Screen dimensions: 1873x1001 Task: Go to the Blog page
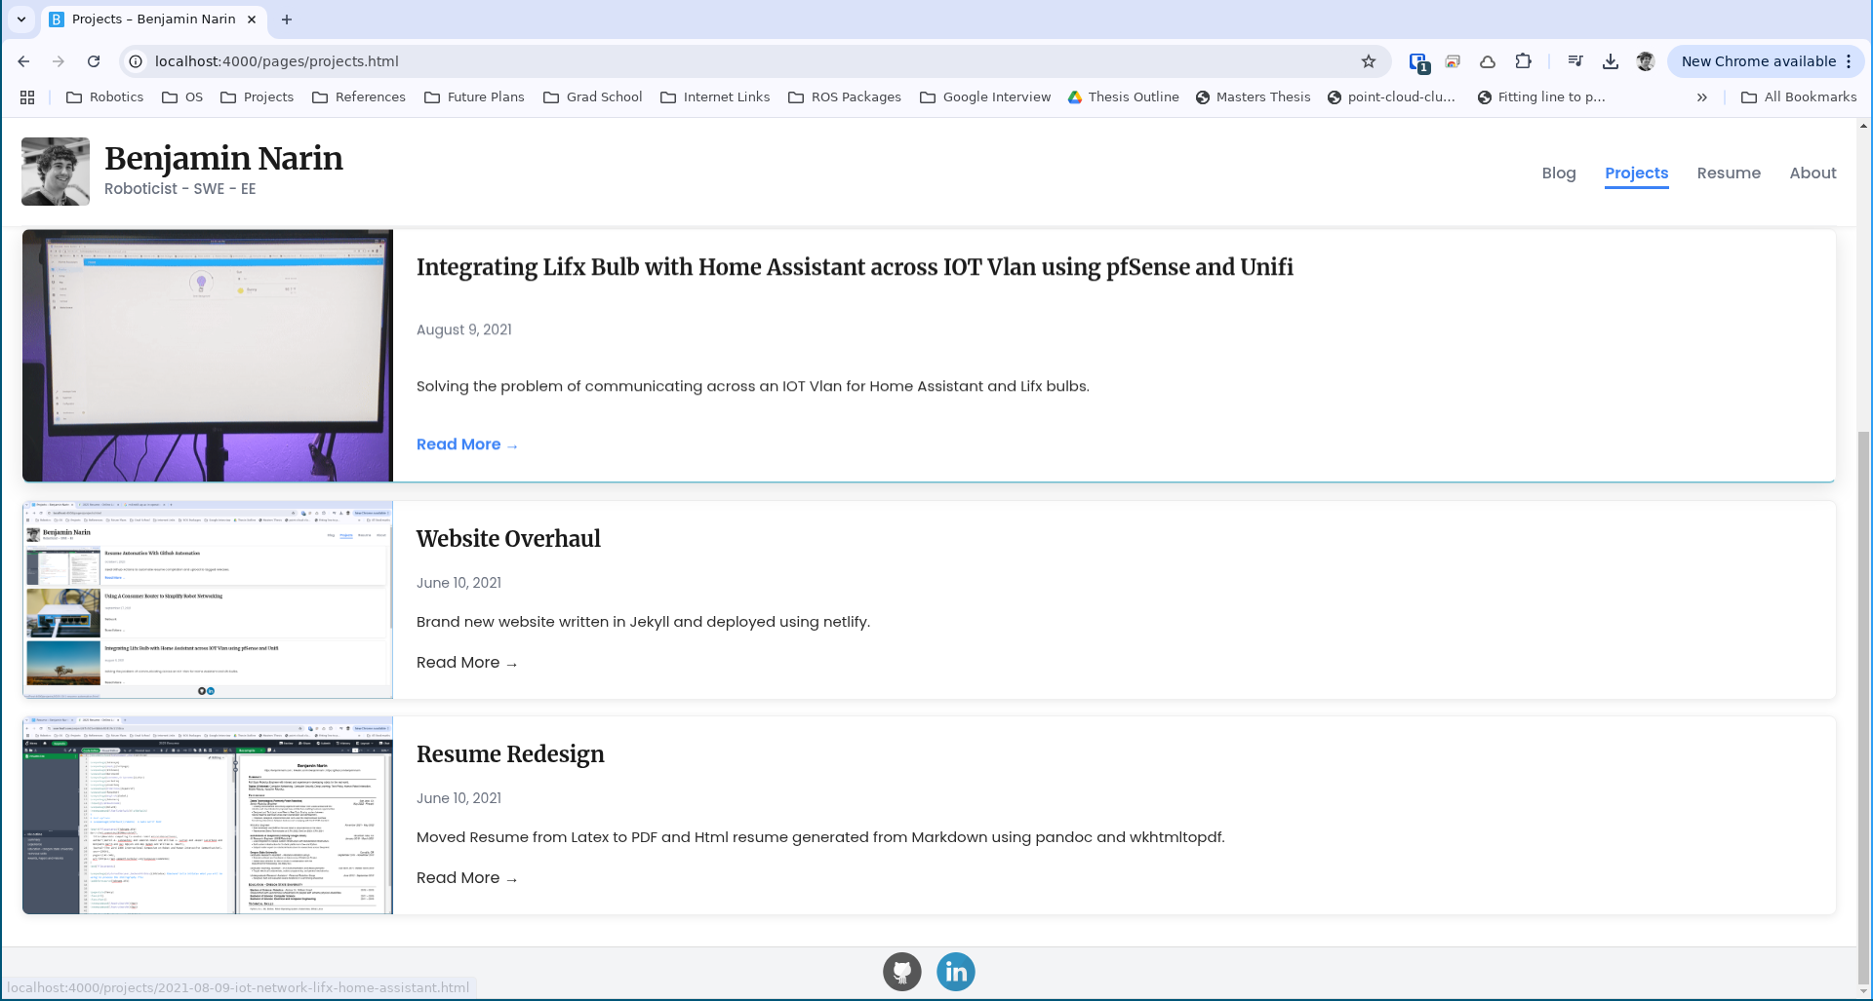(1558, 173)
